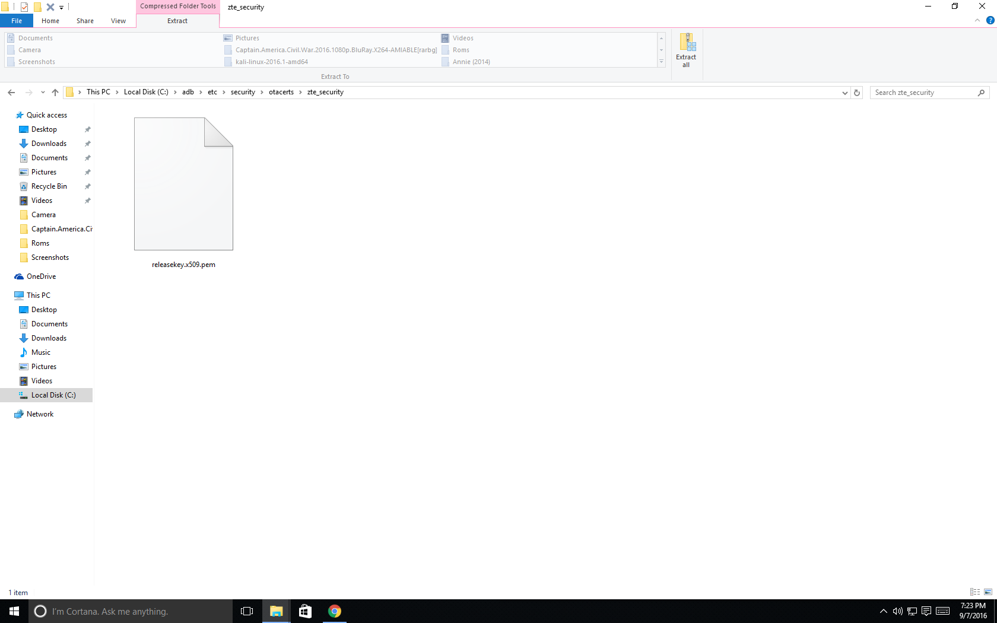Switch to the View ribbon tab
The image size is (997, 623).
pos(118,21)
